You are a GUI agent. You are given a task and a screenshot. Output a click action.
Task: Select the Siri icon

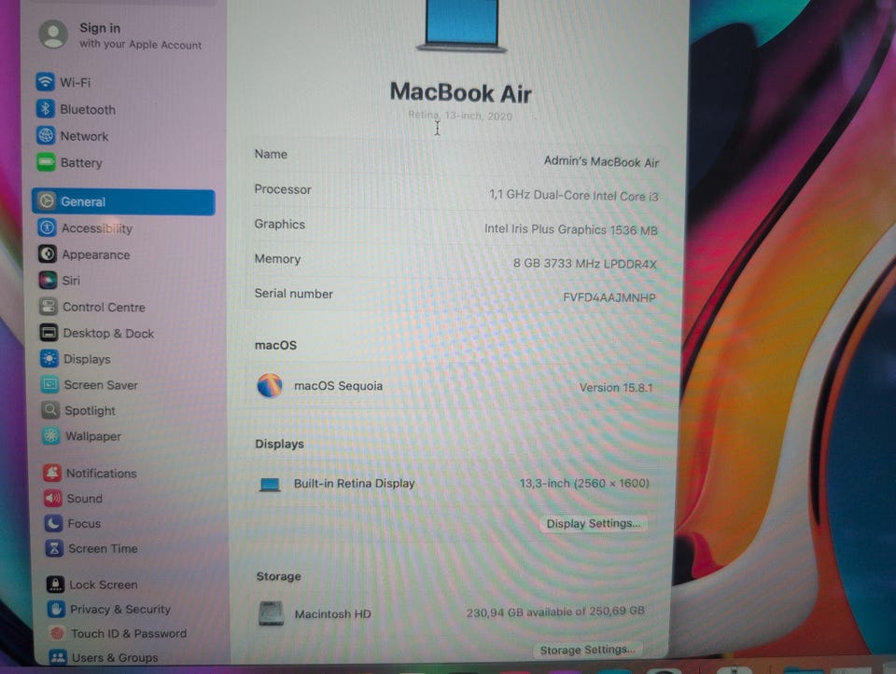48,281
